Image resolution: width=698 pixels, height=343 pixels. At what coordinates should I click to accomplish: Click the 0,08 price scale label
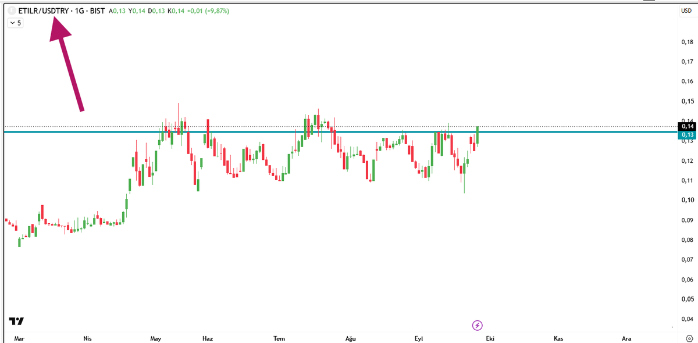coord(687,240)
